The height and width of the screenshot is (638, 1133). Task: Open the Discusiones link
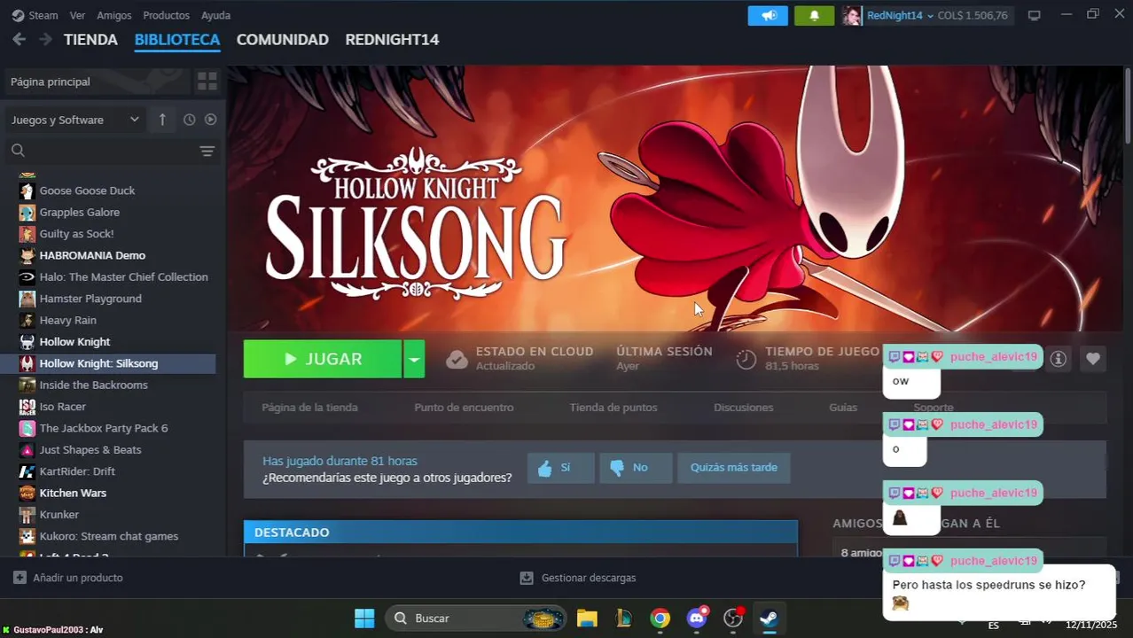coord(743,408)
